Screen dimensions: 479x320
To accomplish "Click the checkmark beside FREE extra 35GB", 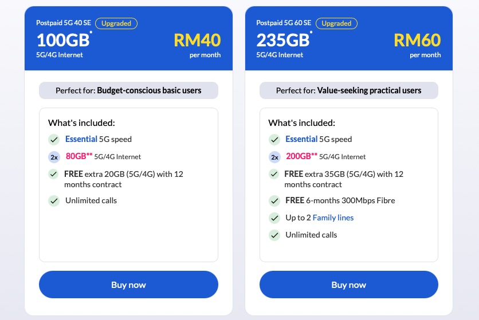I will pyautogui.click(x=274, y=174).
